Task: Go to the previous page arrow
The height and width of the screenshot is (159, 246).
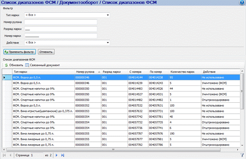Action: coord(10,155)
